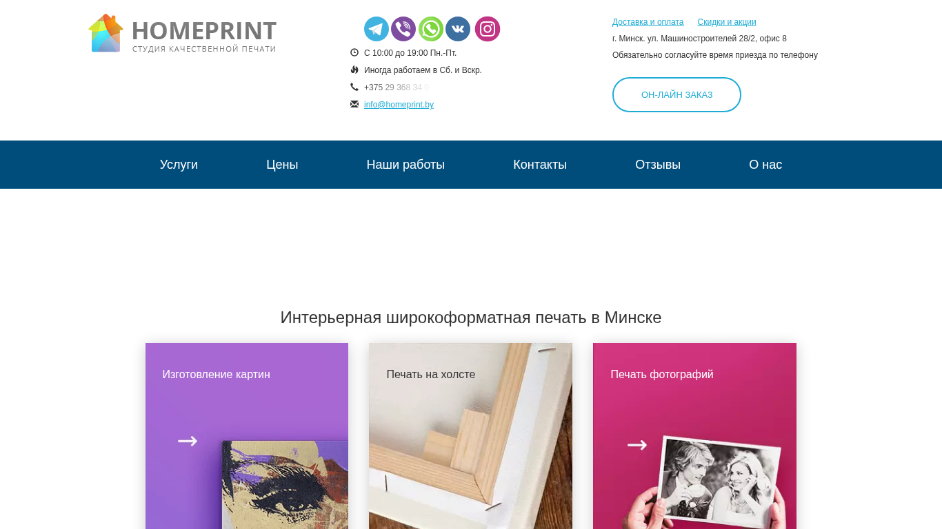Screen dimensions: 942x529
Task: Click the Viber messenger icon
Action: click(x=403, y=29)
